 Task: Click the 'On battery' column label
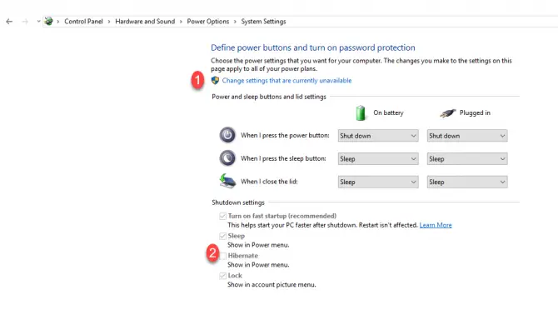(x=388, y=112)
